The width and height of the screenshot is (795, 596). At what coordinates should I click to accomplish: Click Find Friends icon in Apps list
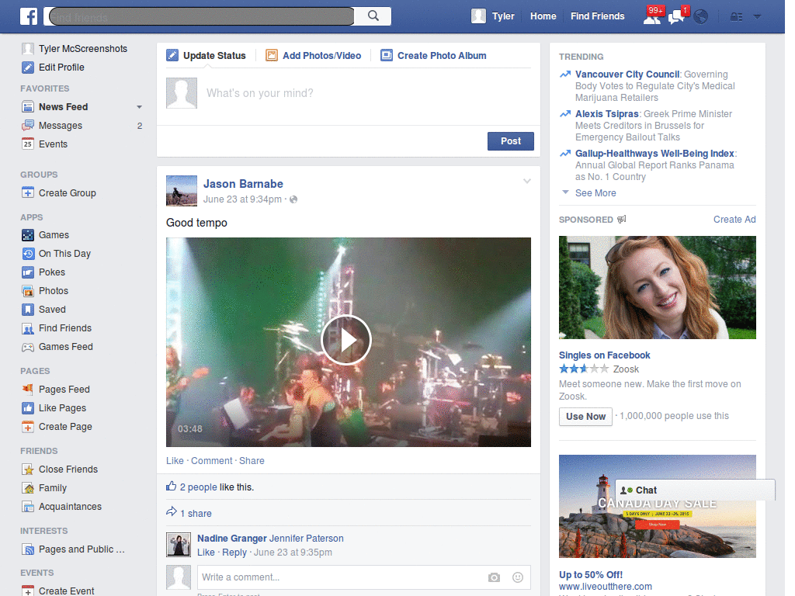28,328
